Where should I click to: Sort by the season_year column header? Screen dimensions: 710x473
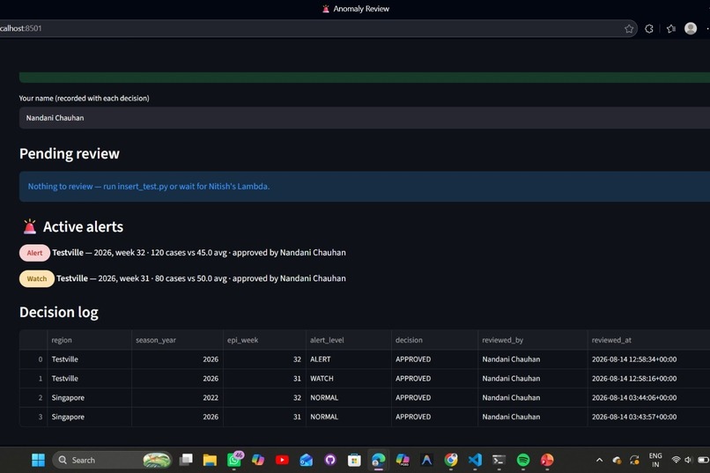(x=177, y=340)
